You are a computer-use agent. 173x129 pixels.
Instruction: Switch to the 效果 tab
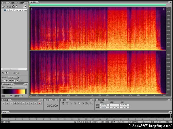(13, 3)
